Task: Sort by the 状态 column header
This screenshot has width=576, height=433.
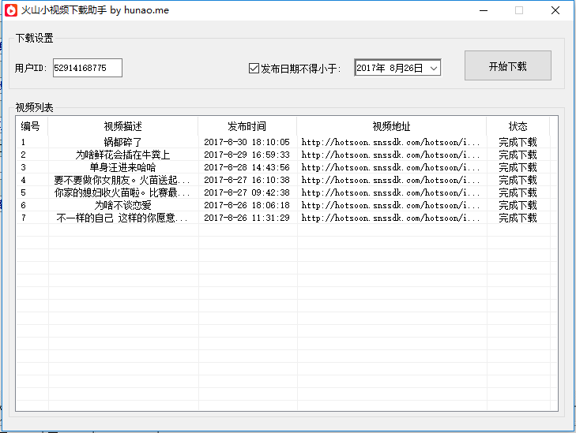Action: (518, 126)
